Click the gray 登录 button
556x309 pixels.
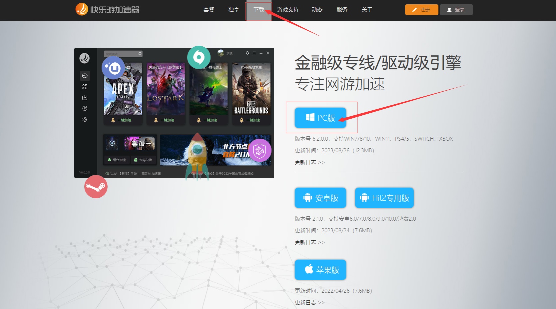coord(456,10)
